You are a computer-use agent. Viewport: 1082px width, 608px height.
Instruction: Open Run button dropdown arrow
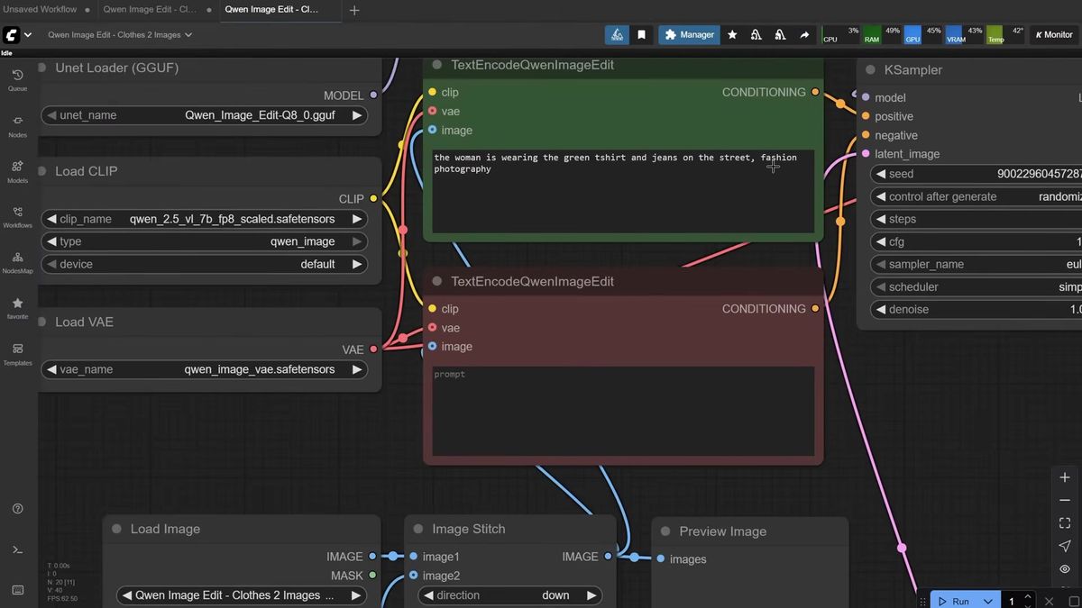pos(988,601)
